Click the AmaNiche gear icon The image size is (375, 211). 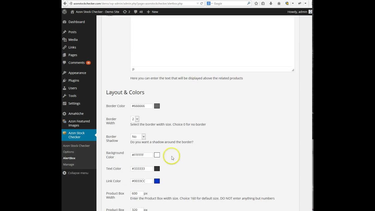point(64,113)
